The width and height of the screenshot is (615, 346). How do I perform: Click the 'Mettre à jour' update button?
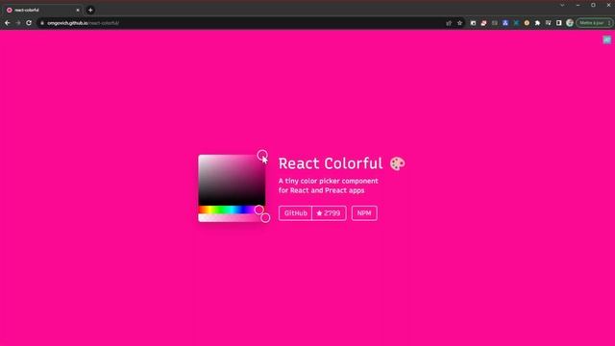[x=594, y=23]
